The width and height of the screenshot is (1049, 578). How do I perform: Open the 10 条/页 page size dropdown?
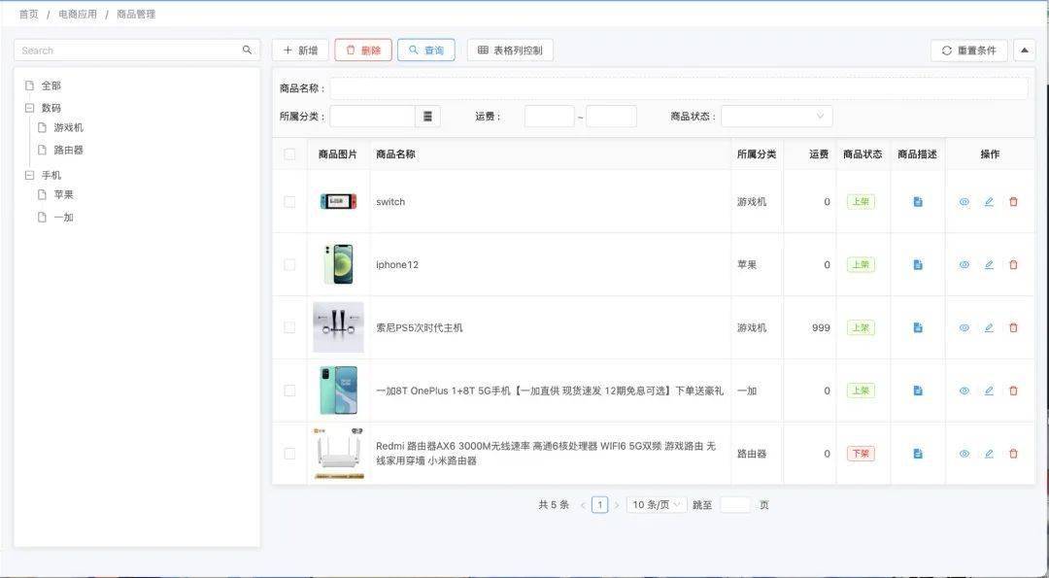(x=657, y=505)
